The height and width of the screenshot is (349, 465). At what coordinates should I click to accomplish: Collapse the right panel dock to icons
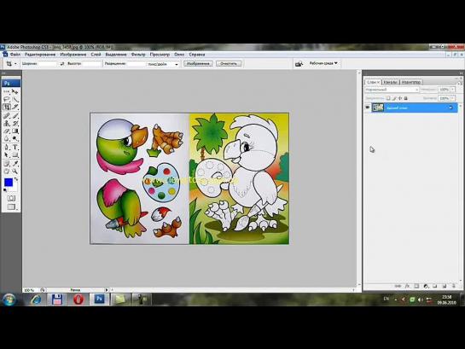pyautogui.click(x=461, y=73)
